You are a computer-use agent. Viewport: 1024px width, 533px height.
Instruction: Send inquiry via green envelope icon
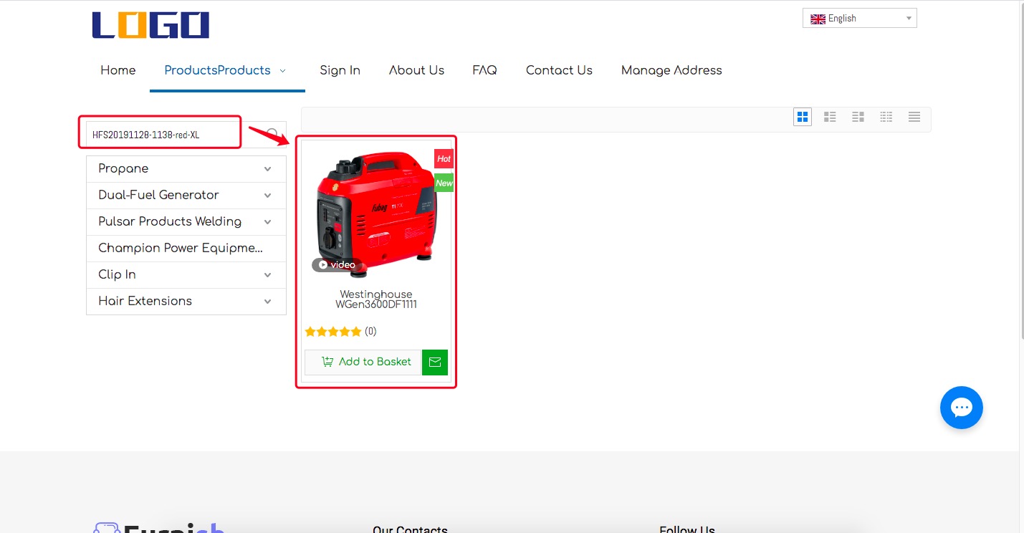tap(435, 362)
